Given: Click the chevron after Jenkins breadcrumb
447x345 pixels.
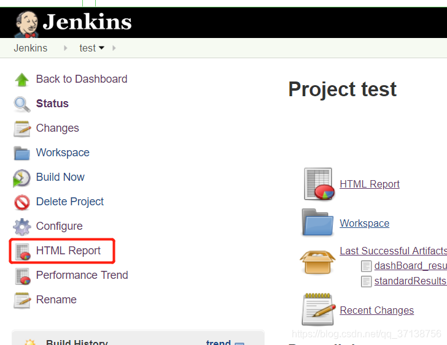Looking at the screenshot, I should click(66, 48).
